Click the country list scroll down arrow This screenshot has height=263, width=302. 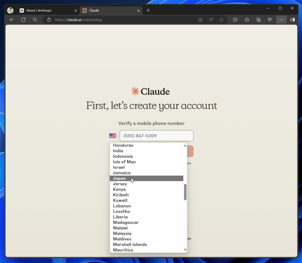coord(185,250)
